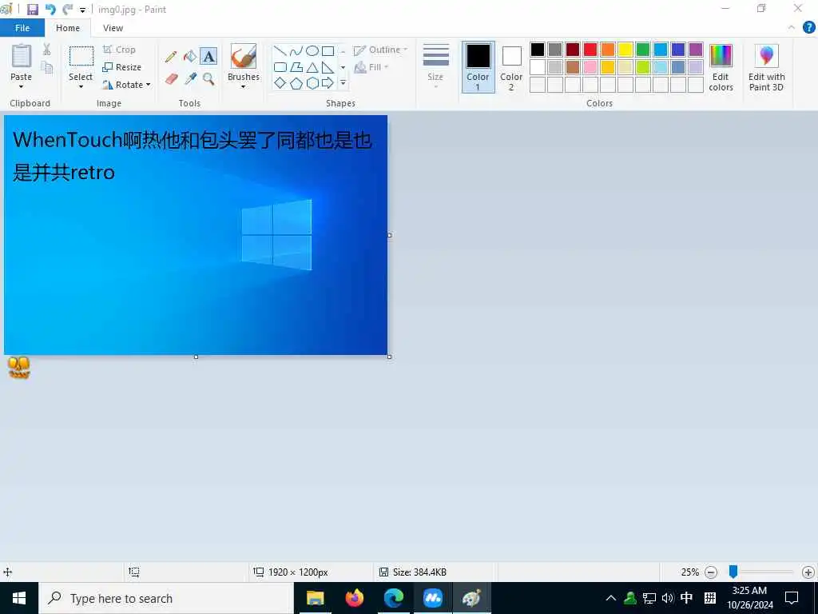Viewport: 818px width, 614px height.
Task: Choose the Oval shape
Action: [x=312, y=50]
